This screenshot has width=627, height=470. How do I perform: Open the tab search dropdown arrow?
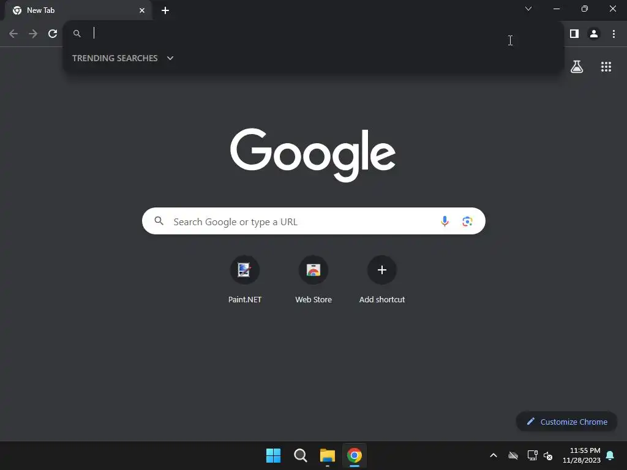528,9
